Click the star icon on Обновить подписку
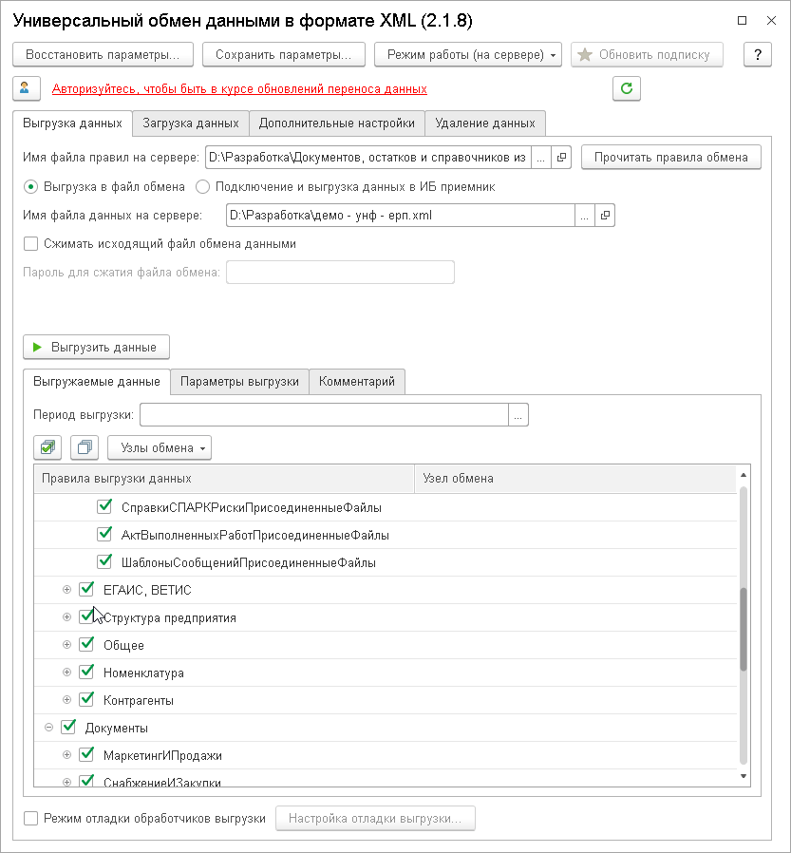The height and width of the screenshot is (853, 791). point(585,54)
